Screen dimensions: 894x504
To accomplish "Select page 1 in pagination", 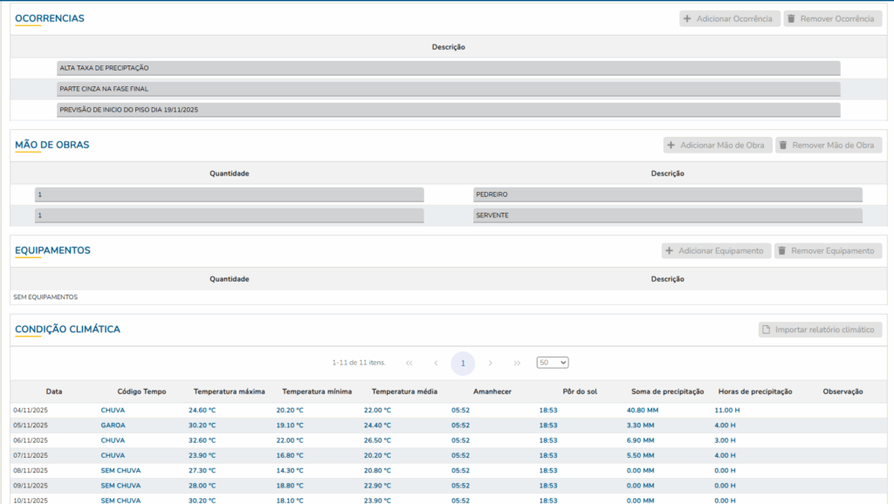I will pyautogui.click(x=463, y=363).
